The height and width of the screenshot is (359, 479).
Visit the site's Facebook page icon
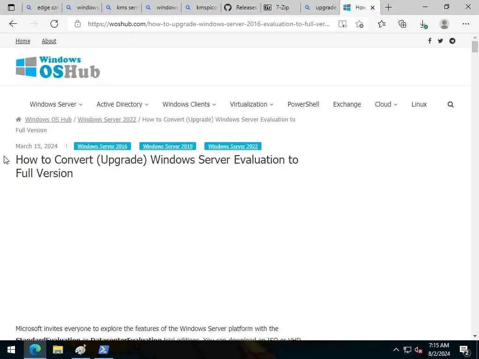point(430,41)
